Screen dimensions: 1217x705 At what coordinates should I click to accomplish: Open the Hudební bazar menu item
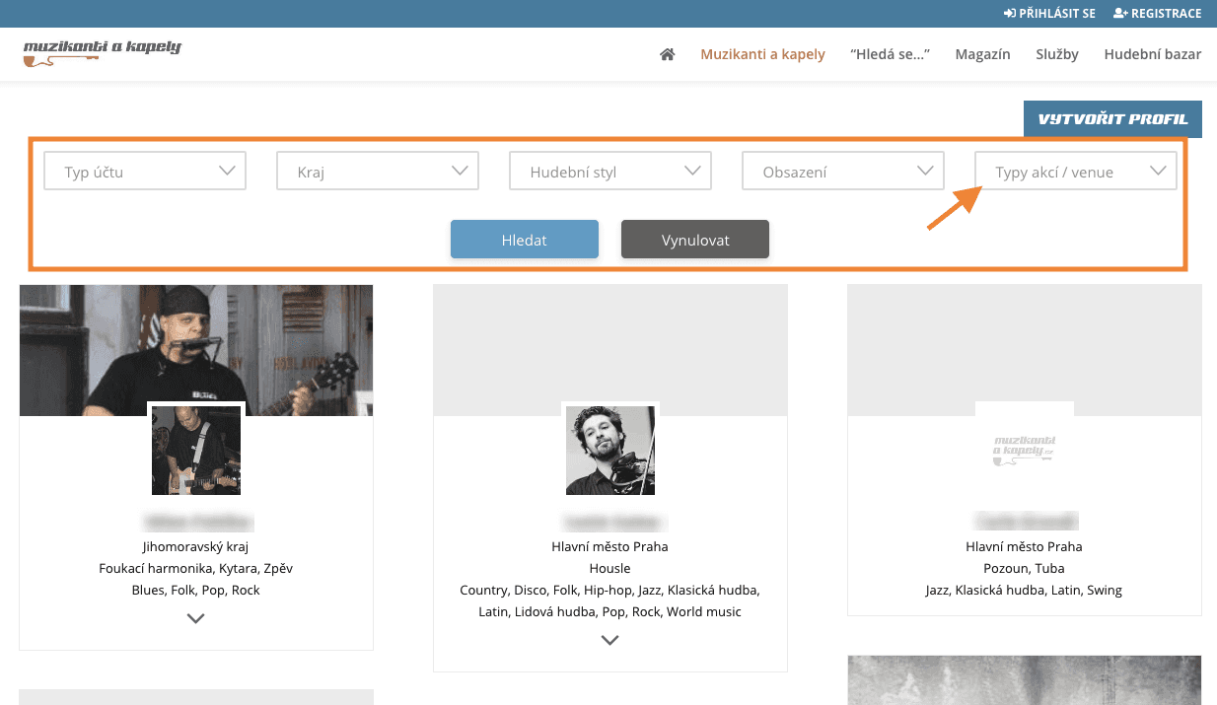pyautogui.click(x=1153, y=54)
